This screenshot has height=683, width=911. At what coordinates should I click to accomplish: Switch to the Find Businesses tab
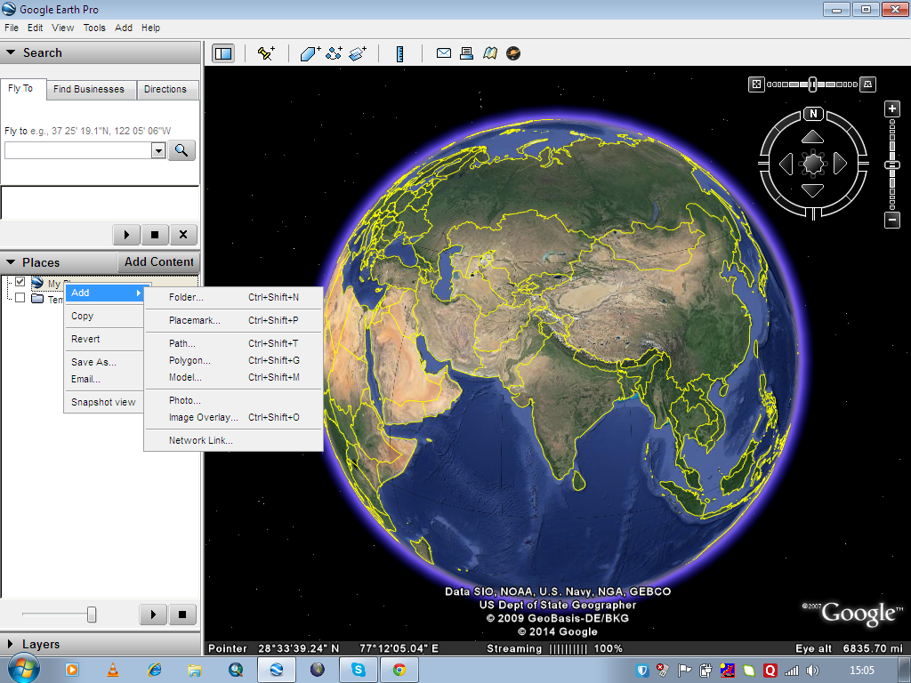90,89
